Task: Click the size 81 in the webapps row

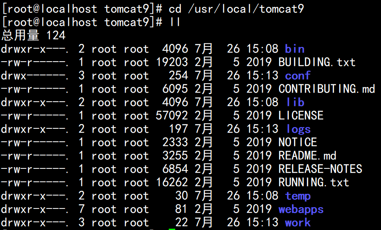Action: click(182, 209)
